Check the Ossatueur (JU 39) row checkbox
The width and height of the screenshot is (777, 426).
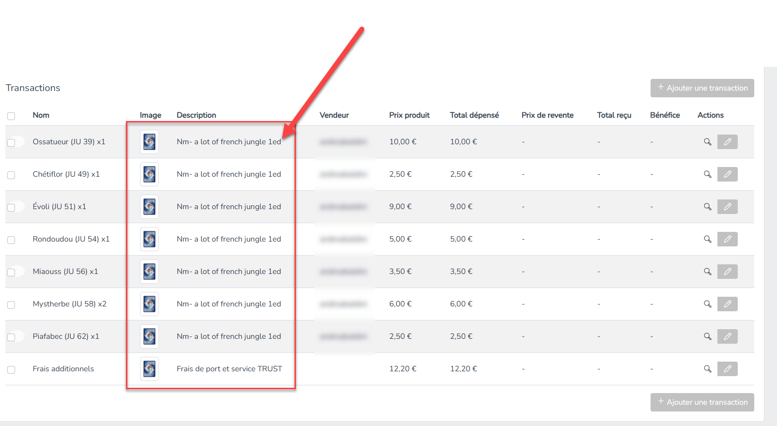click(x=11, y=142)
